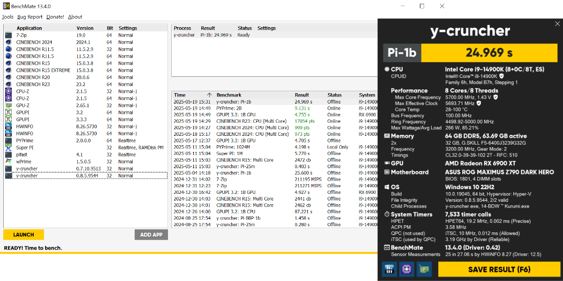Select the wPrime application icon
The width and height of the screenshot is (563, 281).
click(x=8, y=162)
